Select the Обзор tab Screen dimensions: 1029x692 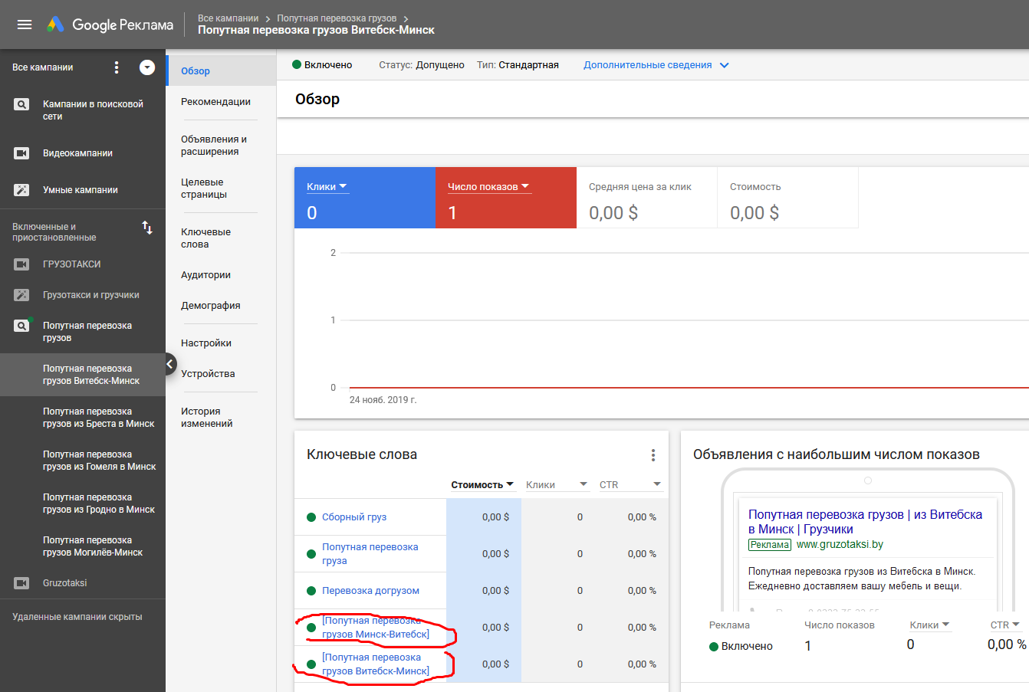click(x=221, y=71)
